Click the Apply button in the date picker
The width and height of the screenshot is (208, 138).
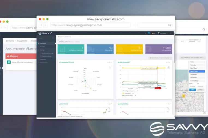(x=192, y=90)
